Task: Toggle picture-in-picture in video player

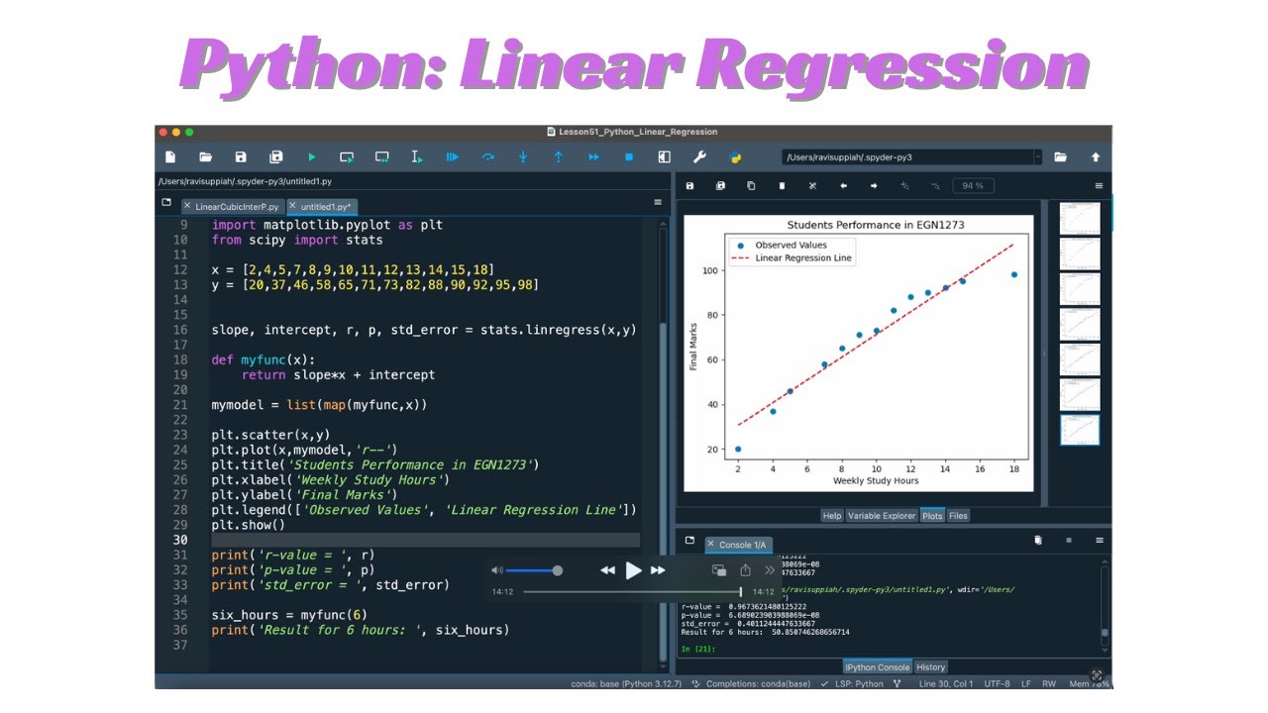Action: pyautogui.click(x=719, y=570)
